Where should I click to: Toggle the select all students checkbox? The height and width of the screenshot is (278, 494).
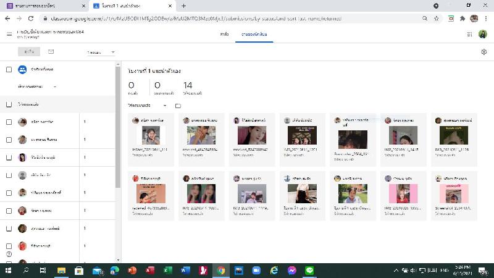(x=9, y=69)
